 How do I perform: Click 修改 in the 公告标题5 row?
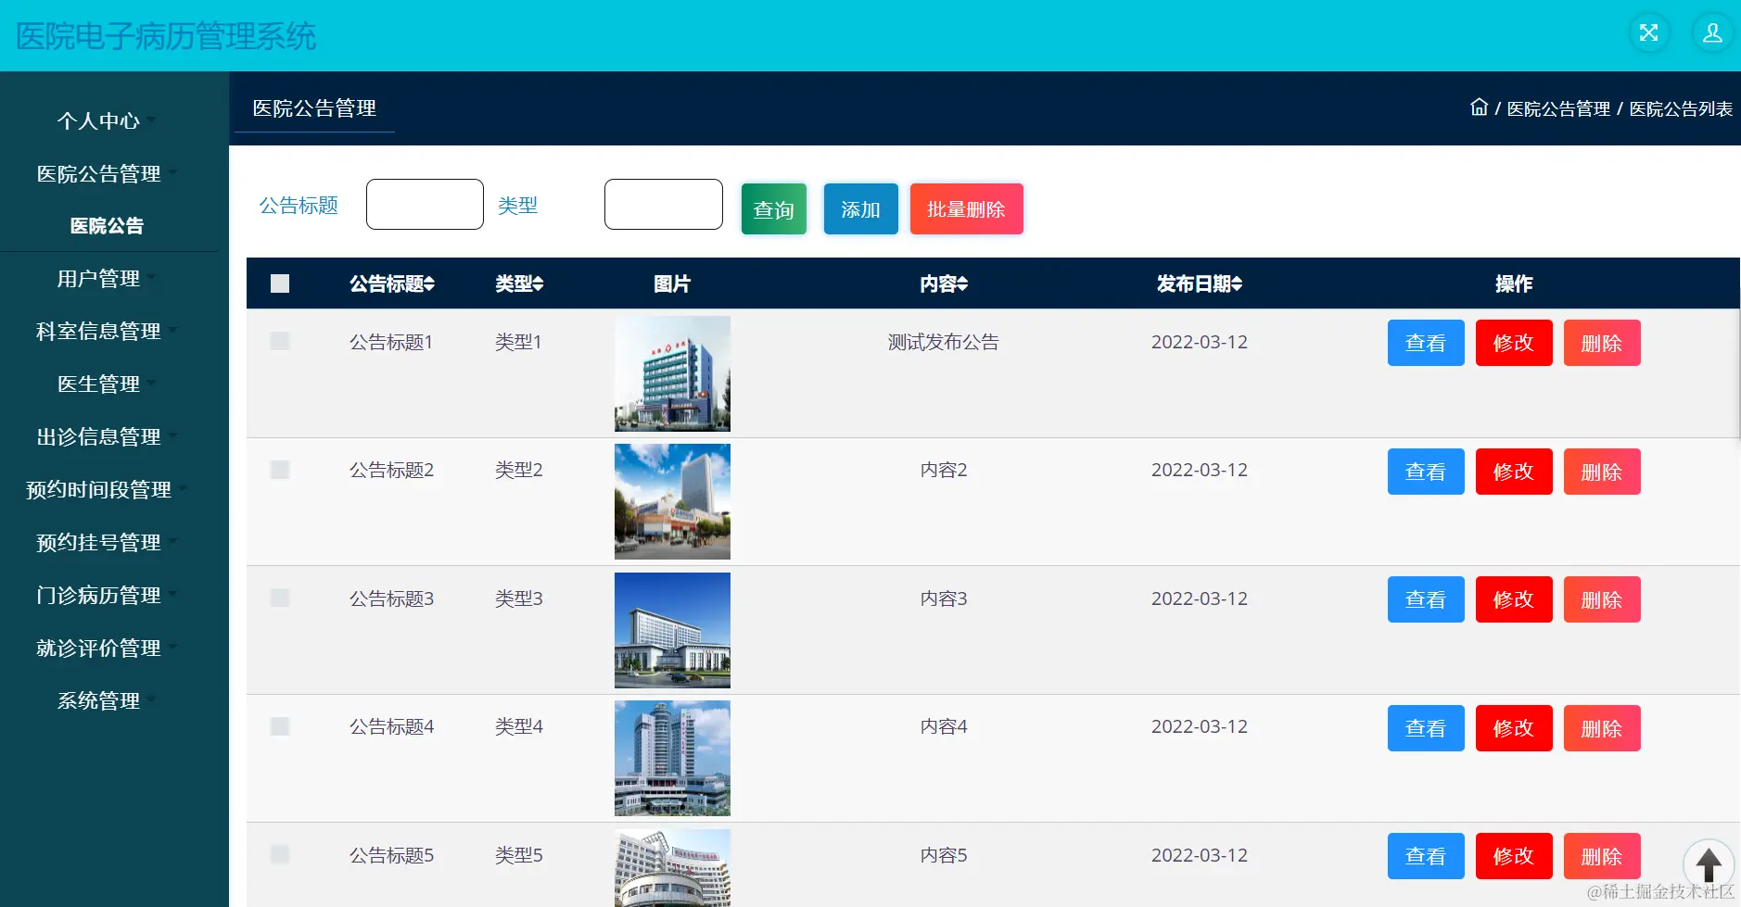(x=1514, y=856)
